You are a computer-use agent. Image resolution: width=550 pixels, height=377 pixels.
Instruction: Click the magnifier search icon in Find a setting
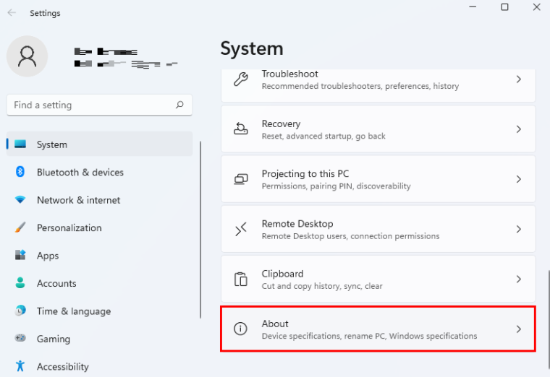pyautogui.click(x=179, y=105)
